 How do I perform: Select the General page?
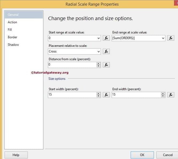24,15
